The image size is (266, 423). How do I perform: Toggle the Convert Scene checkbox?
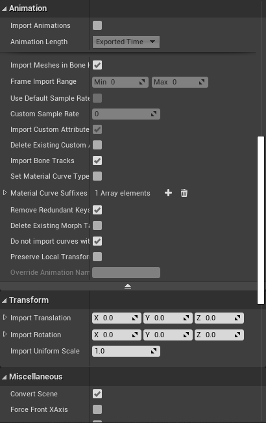click(x=97, y=394)
